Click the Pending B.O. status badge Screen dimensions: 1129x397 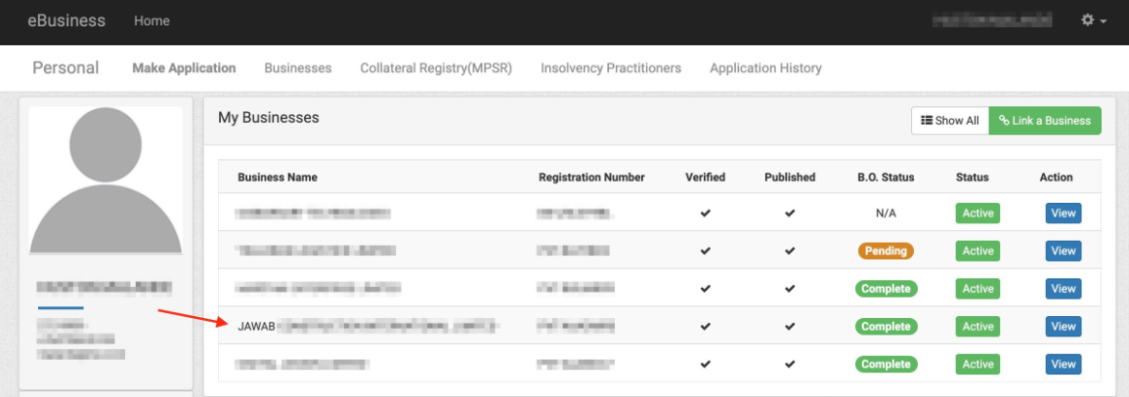[886, 251]
